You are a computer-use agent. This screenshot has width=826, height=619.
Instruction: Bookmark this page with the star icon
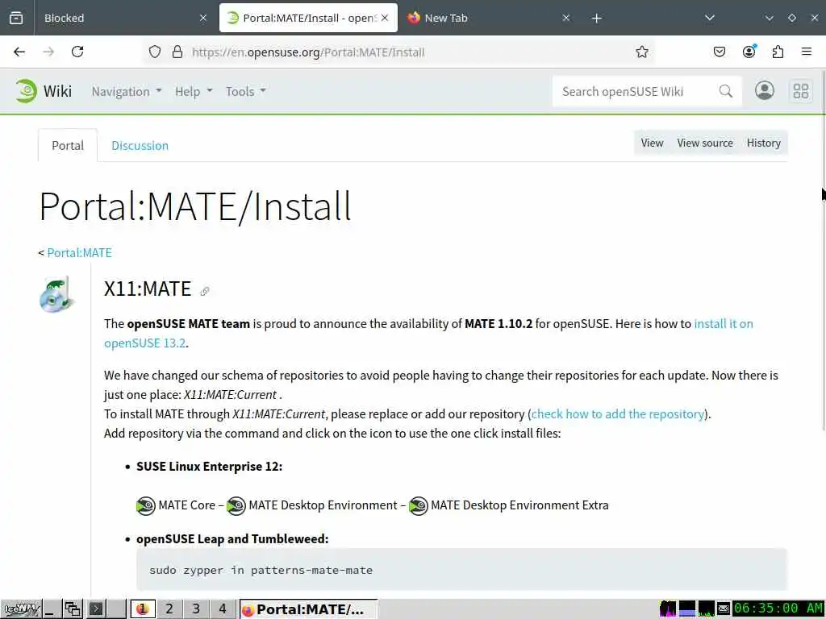click(641, 52)
